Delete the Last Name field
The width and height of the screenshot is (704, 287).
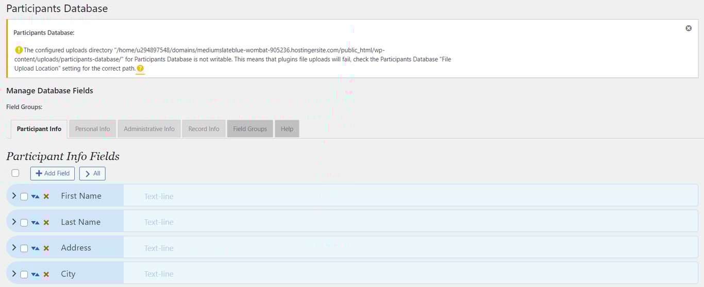click(x=46, y=223)
